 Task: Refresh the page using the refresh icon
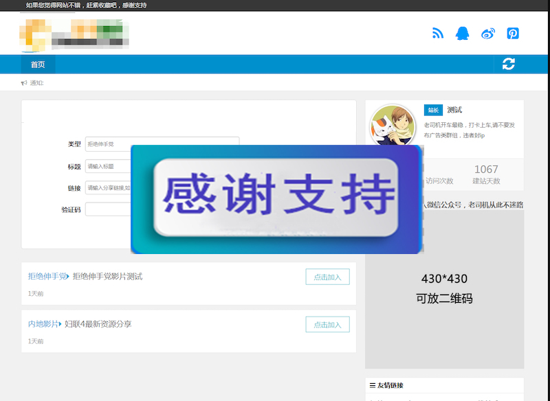coord(508,63)
